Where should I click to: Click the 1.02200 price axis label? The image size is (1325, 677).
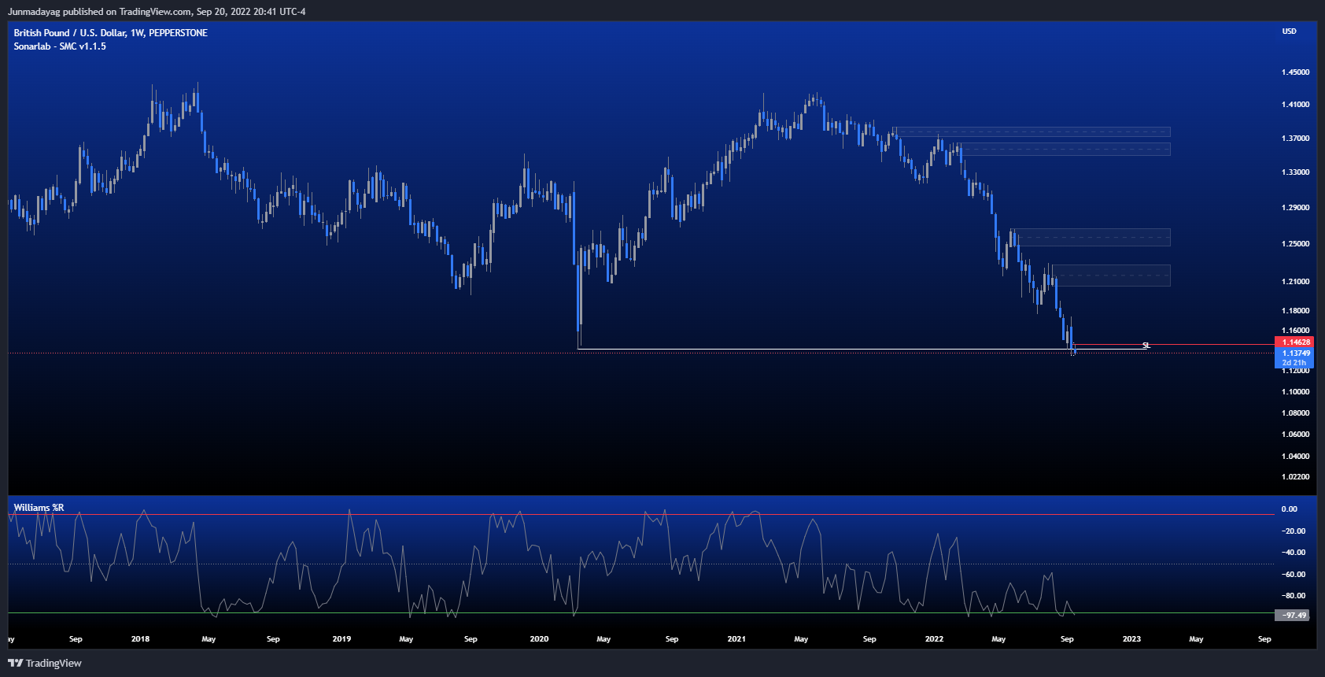1295,477
